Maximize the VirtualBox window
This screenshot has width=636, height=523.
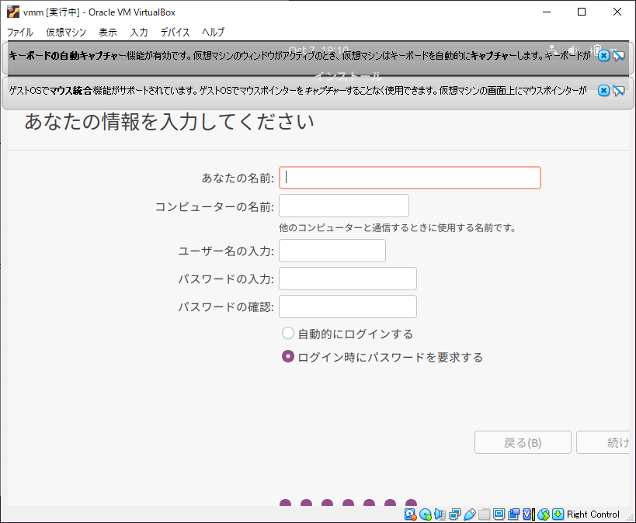pyautogui.click(x=582, y=12)
